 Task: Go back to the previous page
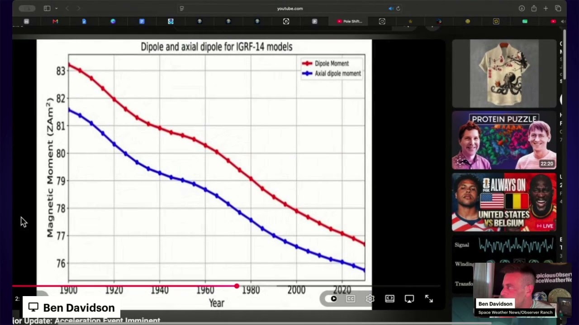click(67, 8)
